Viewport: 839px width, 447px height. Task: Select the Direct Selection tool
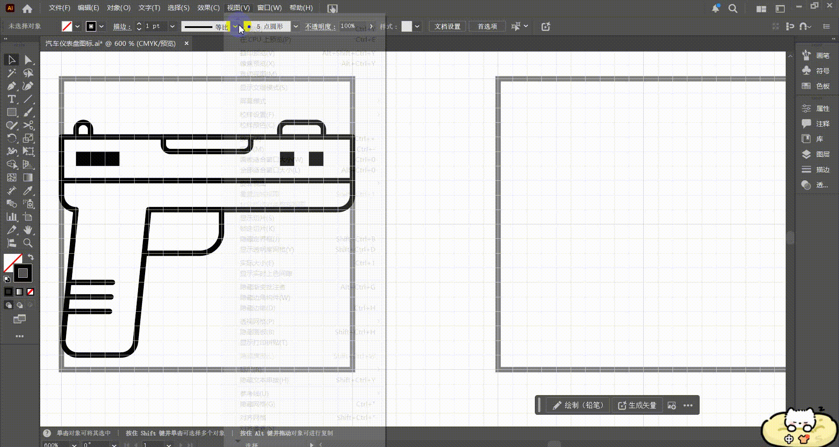tap(28, 60)
